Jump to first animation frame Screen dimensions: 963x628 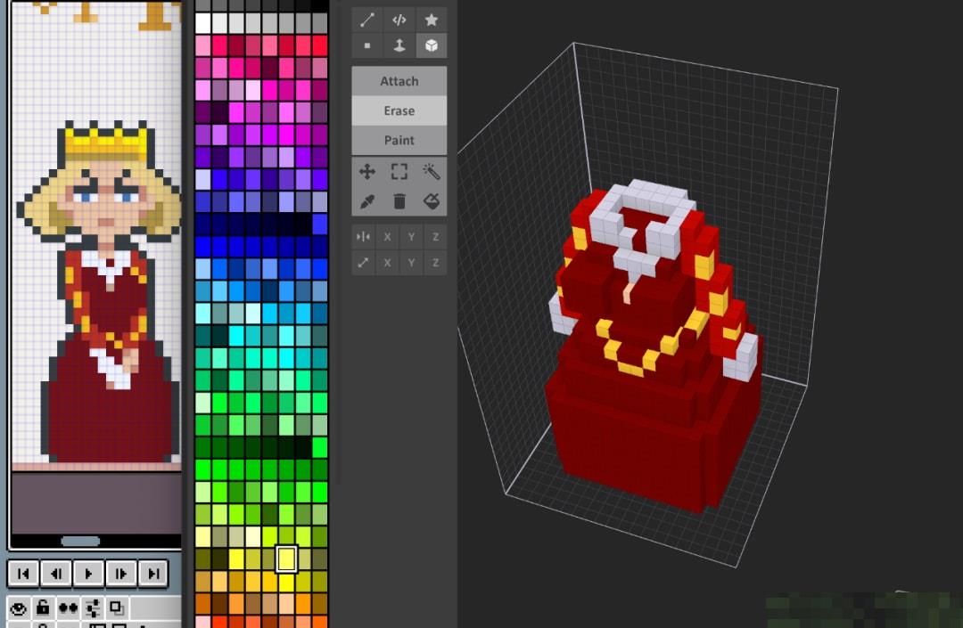pyautogui.click(x=23, y=574)
